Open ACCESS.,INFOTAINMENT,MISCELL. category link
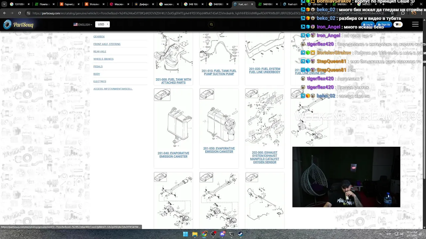 pos(113,89)
